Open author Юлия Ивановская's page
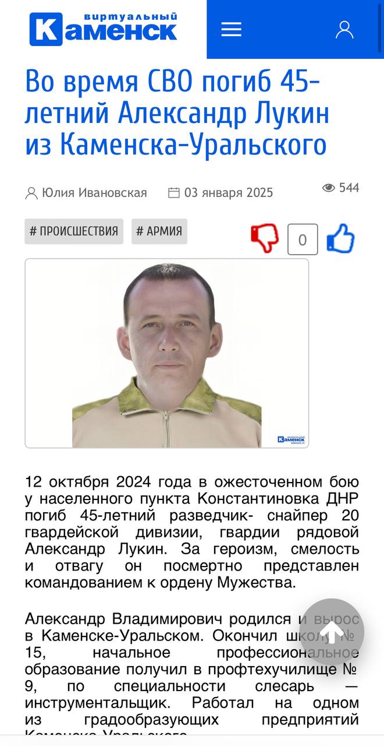Viewport: 384px width, 746px height. pyautogui.click(x=94, y=193)
